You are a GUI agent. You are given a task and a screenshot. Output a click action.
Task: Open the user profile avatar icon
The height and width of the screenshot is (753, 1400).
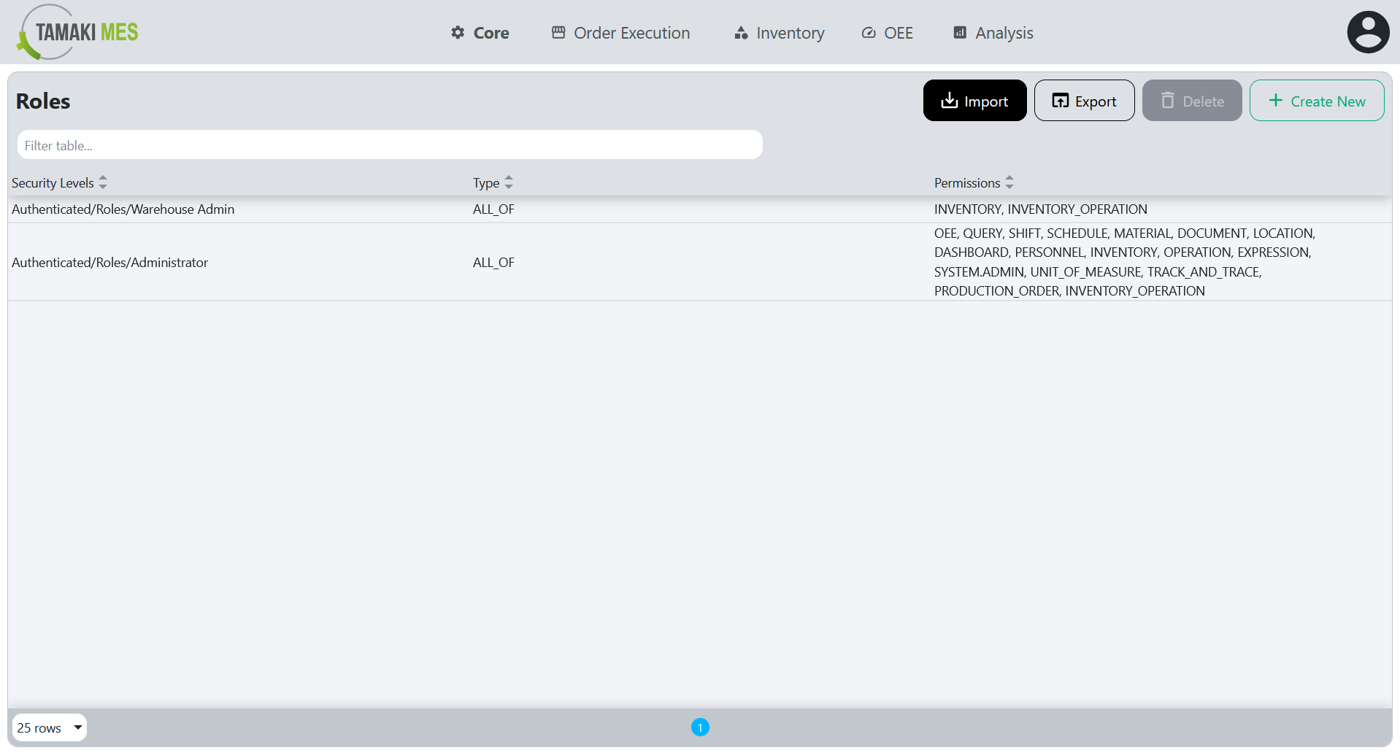coord(1368,31)
